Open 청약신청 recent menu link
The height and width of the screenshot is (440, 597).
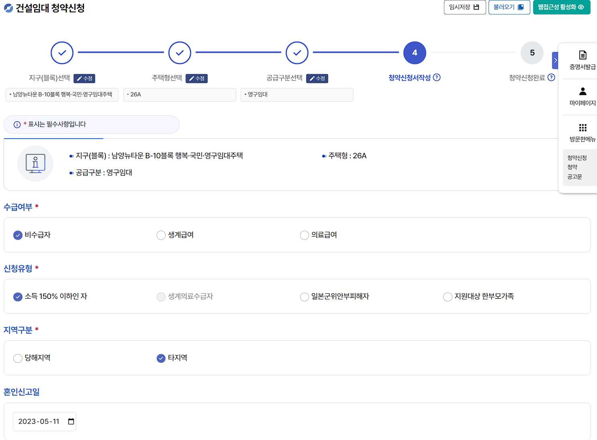[x=577, y=158]
